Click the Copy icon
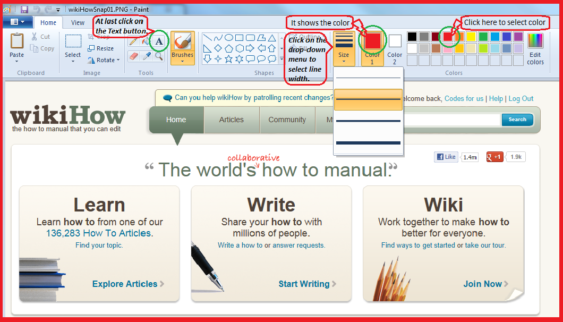563x322 pixels. click(35, 48)
